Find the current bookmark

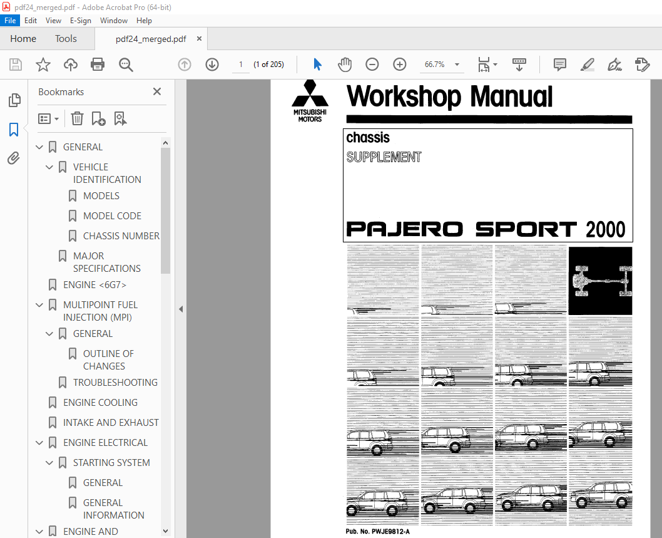120,119
